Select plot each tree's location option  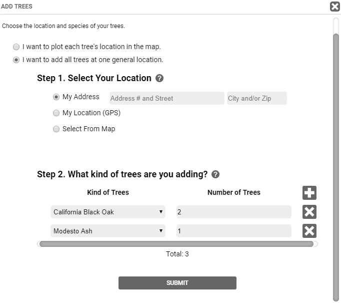click(x=16, y=47)
